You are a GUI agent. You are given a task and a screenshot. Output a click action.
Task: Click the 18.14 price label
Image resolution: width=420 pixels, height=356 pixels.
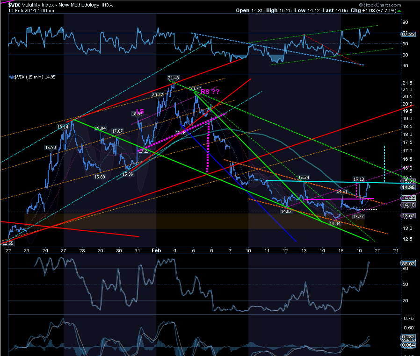tap(63, 127)
